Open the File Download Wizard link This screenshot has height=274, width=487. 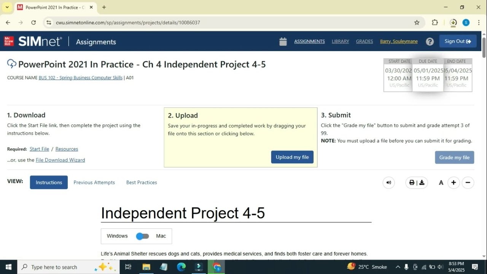(60, 160)
